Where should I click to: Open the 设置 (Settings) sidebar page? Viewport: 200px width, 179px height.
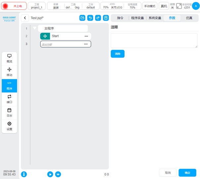coord(9,126)
